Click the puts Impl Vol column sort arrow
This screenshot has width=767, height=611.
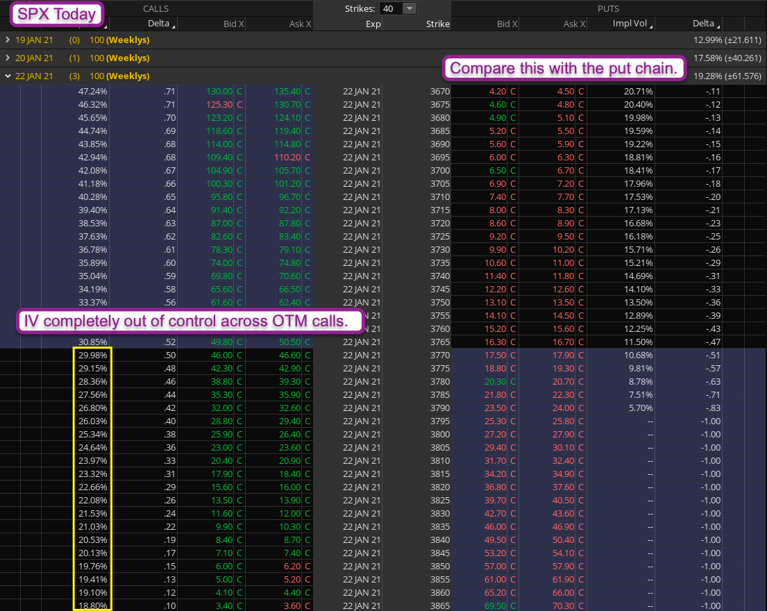pyautogui.click(x=651, y=25)
